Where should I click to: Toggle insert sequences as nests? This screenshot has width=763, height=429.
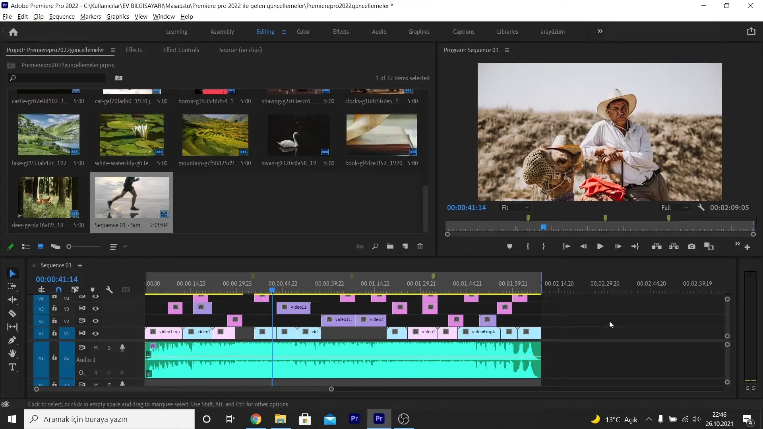[41, 290]
